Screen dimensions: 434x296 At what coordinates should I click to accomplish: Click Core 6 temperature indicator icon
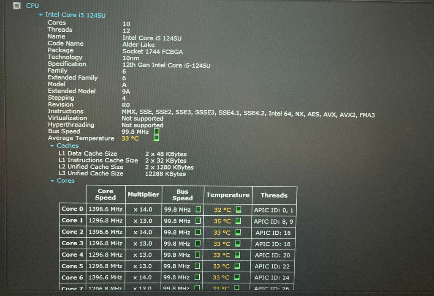[x=237, y=277]
